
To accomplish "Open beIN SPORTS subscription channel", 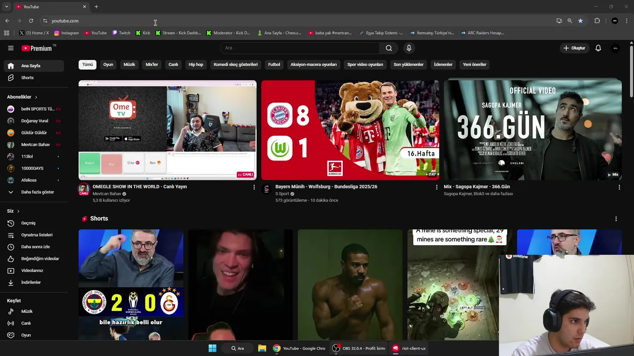I will [34, 109].
